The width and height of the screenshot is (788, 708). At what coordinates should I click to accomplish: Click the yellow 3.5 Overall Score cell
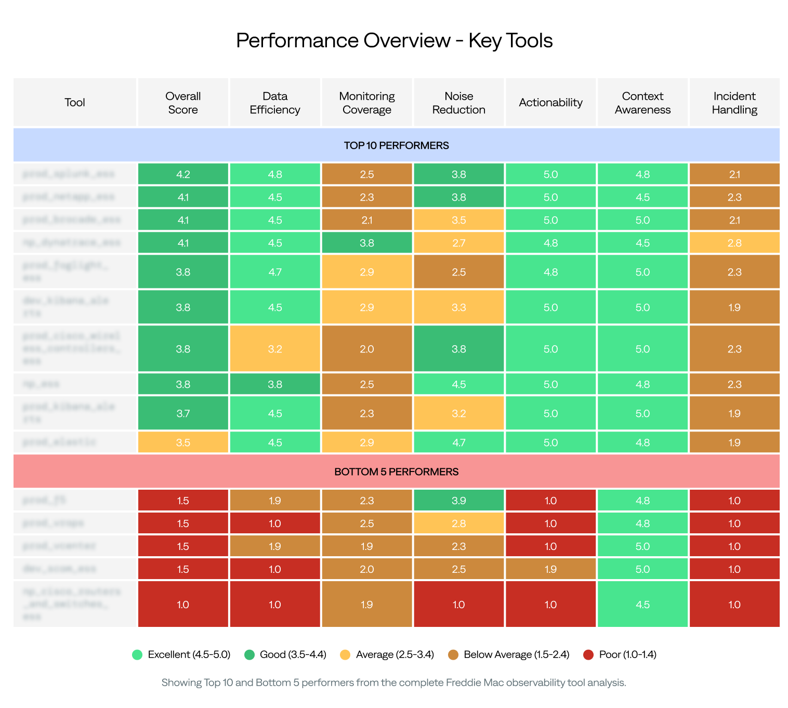pyautogui.click(x=183, y=442)
